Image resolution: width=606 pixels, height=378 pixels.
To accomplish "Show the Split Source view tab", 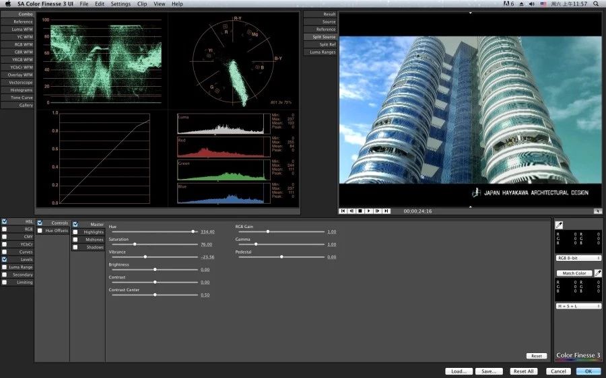I will pos(320,37).
